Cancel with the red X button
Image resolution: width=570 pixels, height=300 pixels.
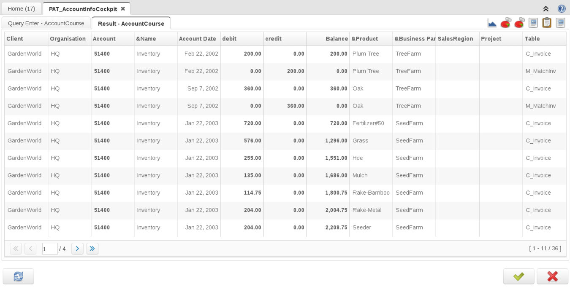(552, 276)
